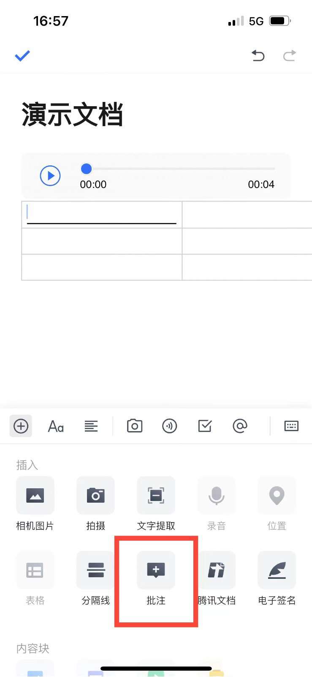Tap the @ mention icon
The image size is (312, 677).
[240, 426]
